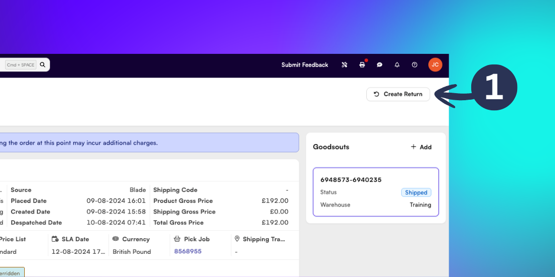Open the tools wrench icon in header
555x277 pixels.
pos(345,65)
